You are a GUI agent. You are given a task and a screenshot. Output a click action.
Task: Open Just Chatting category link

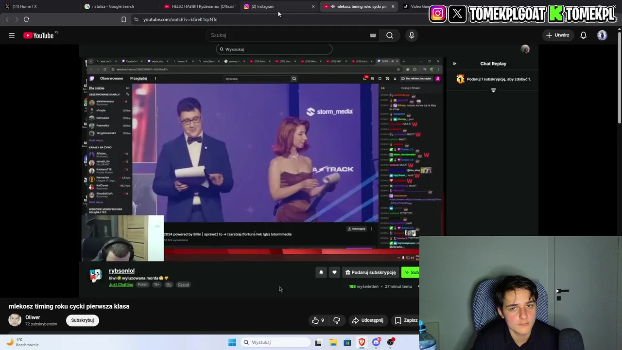coord(121,284)
